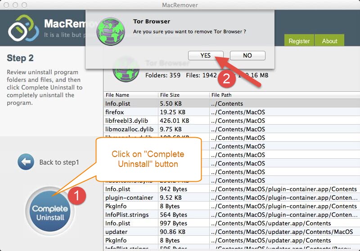Click the MacRemover logo icon
This screenshot has height=251, width=360.
click(23, 28)
